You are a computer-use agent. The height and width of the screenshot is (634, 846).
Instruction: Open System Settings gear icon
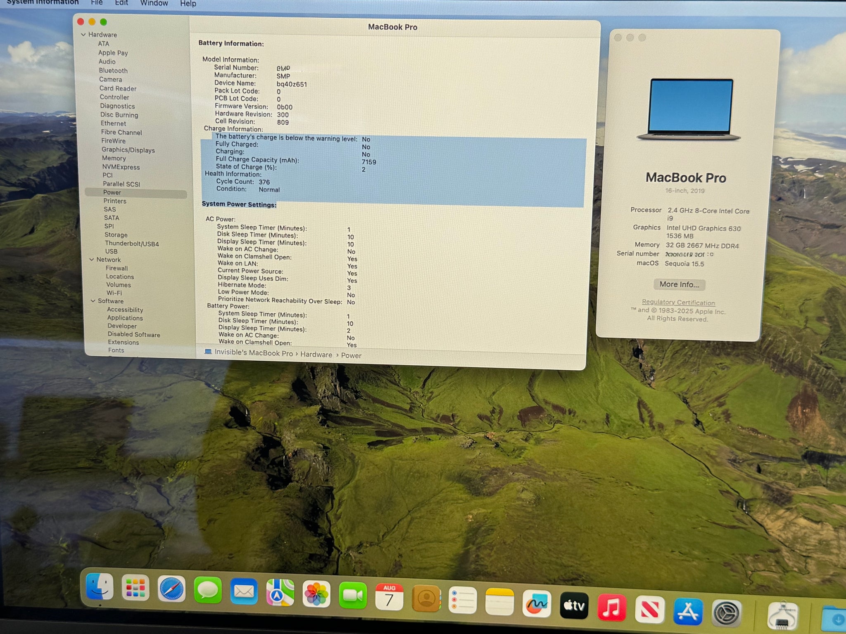pyautogui.click(x=726, y=613)
